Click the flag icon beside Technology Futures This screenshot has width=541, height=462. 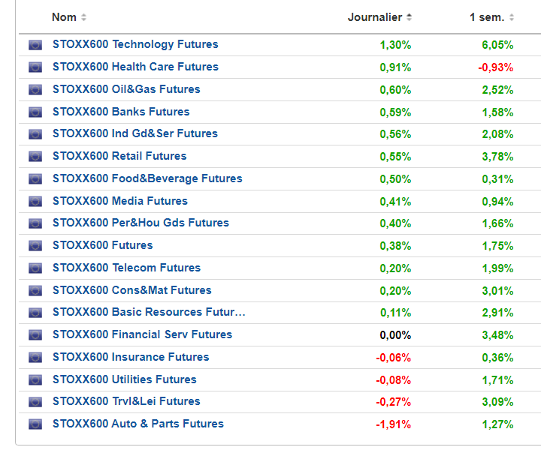[35, 45]
